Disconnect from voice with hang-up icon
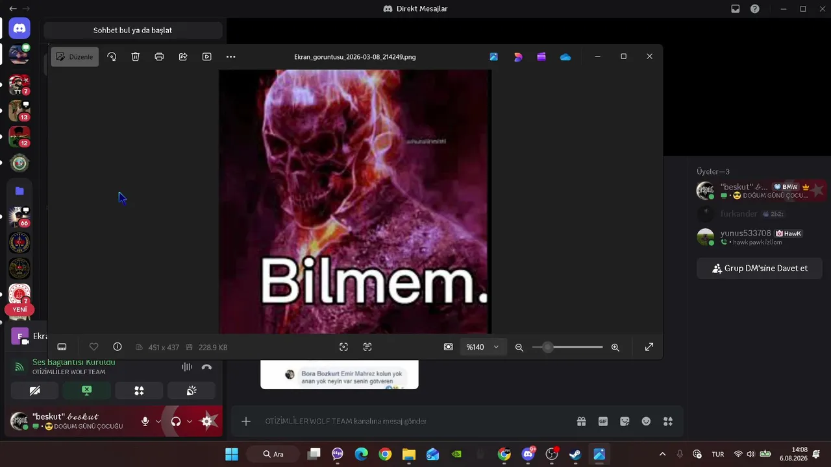The height and width of the screenshot is (467, 831). click(x=206, y=367)
